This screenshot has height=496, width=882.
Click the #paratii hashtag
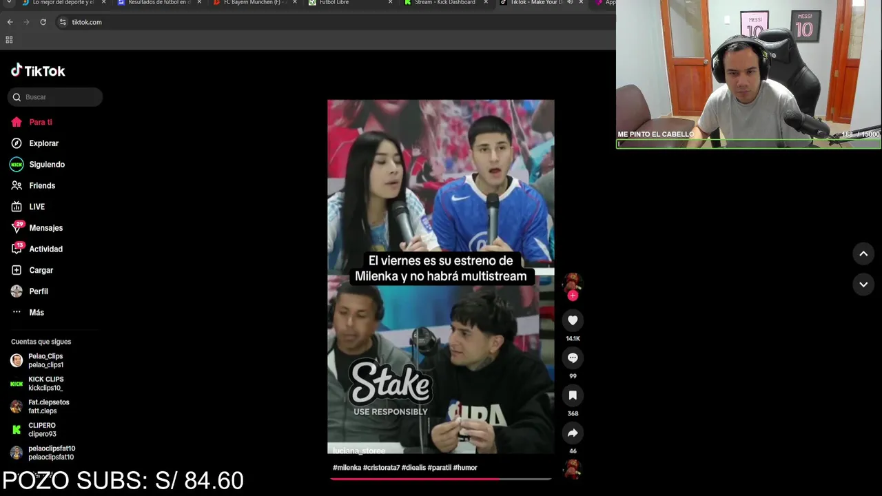(440, 468)
